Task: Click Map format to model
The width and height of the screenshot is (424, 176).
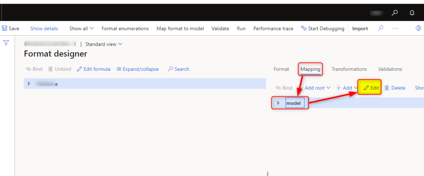Action: (x=180, y=29)
